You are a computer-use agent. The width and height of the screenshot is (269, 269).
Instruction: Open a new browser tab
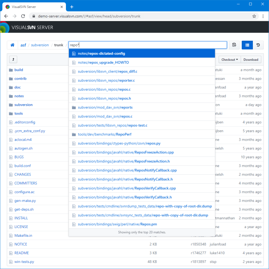[x=72, y=6]
